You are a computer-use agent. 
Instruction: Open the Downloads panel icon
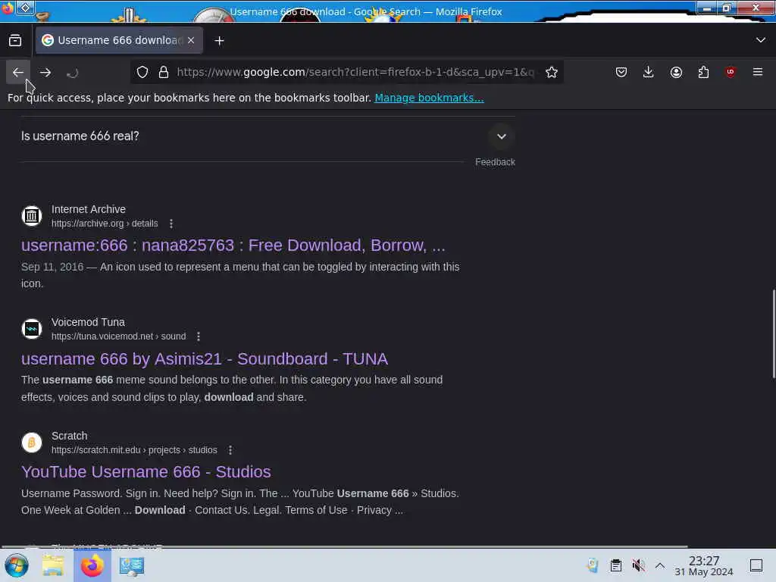649,72
